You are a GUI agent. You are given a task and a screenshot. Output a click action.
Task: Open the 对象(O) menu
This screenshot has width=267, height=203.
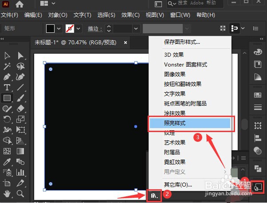click(x=58, y=15)
